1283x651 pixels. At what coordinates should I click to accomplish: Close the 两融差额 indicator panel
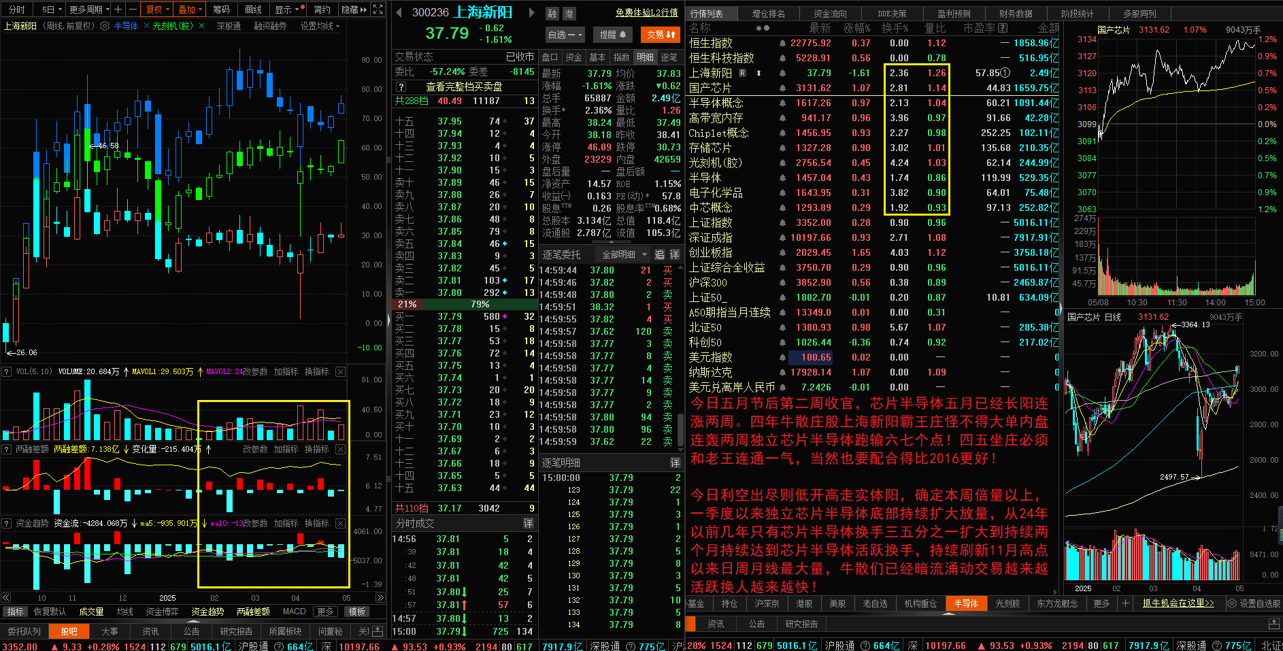pyautogui.click(x=340, y=450)
